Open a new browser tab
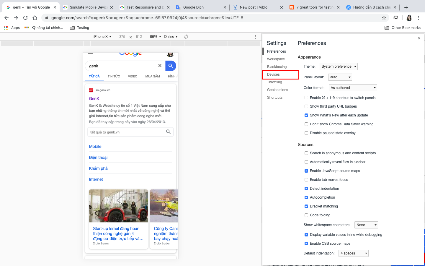The image size is (425, 266). [406, 7]
